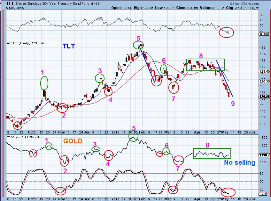
Task: Click the fund name iShares Barclays 20+ Year Treasury Bond Fund
Action: [x=52, y=4]
